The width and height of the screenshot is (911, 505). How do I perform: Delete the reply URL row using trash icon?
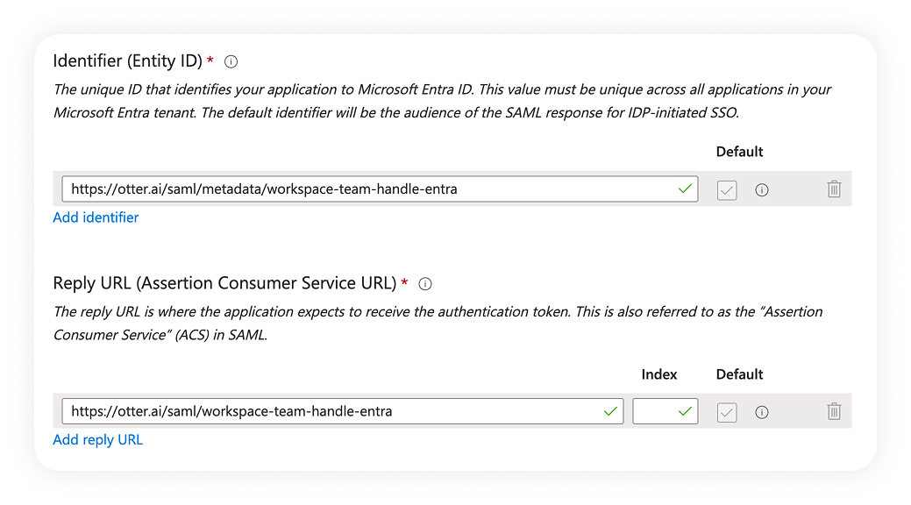click(834, 411)
